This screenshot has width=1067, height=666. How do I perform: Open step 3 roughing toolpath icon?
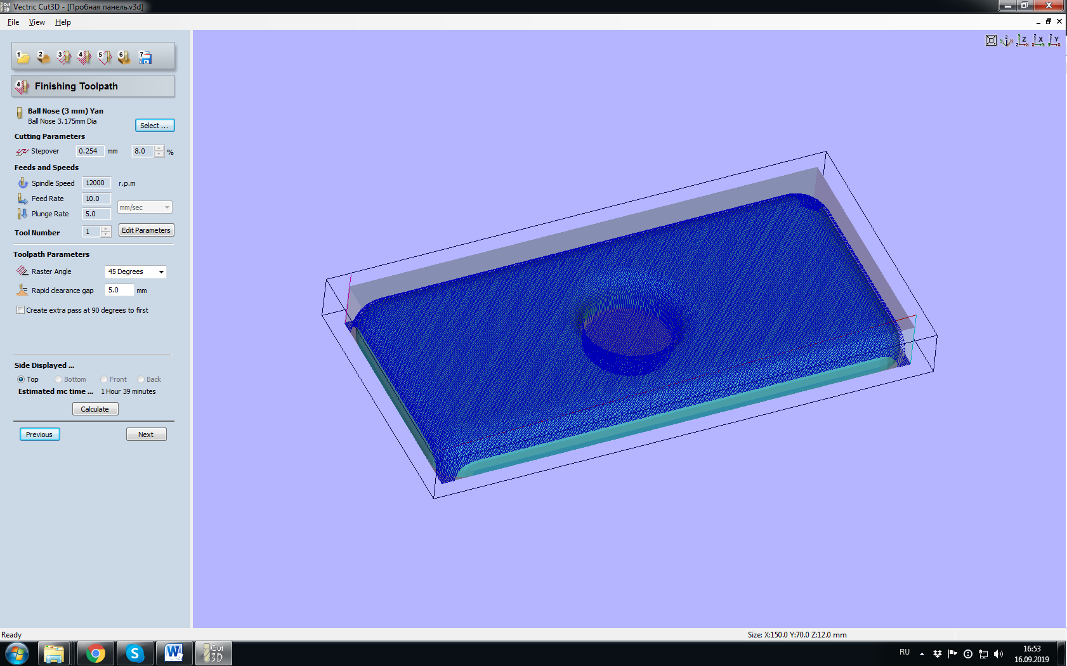coord(63,58)
